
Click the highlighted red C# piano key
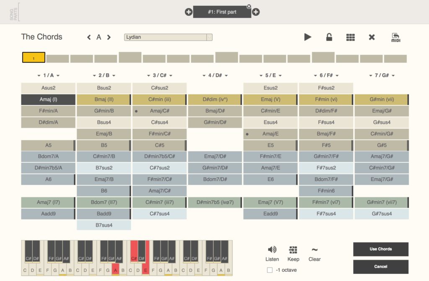(x=134, y=251)
